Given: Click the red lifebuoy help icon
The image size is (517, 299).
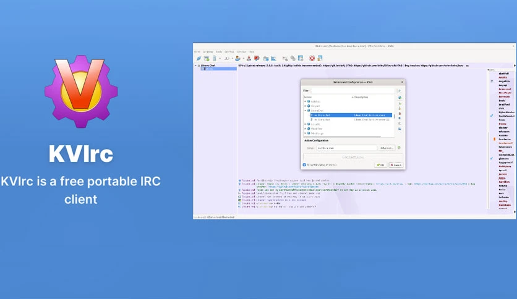Looking at the screenshot, I should 312,58.
